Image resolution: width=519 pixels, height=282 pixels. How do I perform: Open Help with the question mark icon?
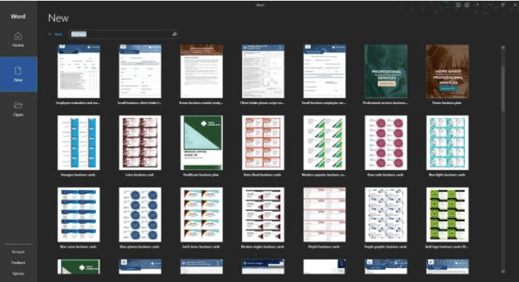(477, 5)
